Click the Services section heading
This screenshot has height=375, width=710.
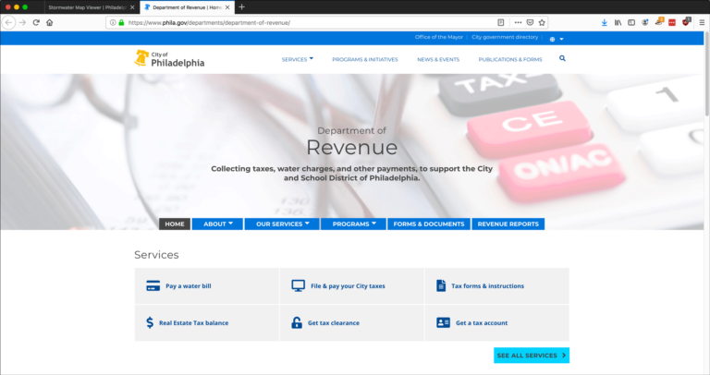click(156, 255)
